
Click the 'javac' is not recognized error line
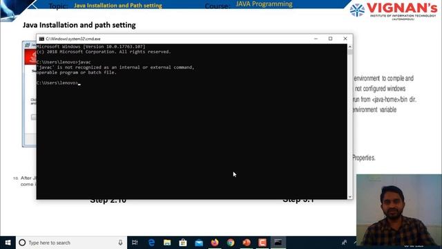115,68
